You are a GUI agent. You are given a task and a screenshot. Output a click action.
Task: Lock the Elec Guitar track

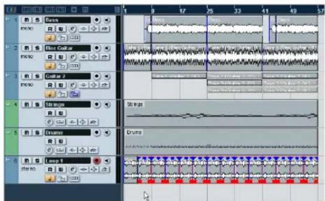62,66
